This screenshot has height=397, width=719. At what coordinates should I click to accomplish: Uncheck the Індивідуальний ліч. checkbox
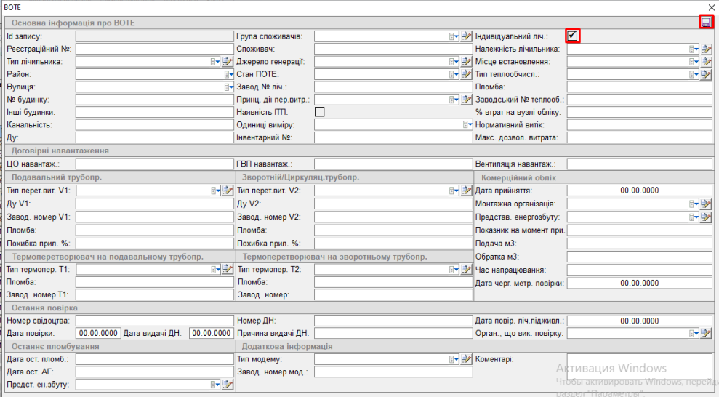(x=573, y=36)
